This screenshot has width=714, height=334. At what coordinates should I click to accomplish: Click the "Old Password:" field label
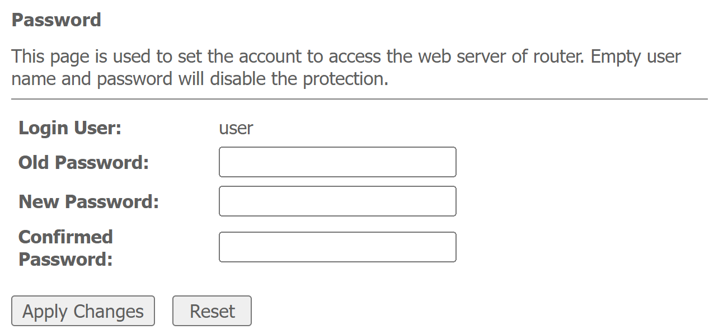[x=84, y=162]
